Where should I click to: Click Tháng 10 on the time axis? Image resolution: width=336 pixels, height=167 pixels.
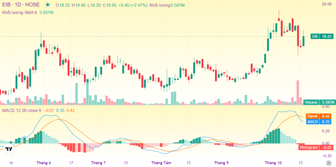pyautogui.click(x=273, y=163)
